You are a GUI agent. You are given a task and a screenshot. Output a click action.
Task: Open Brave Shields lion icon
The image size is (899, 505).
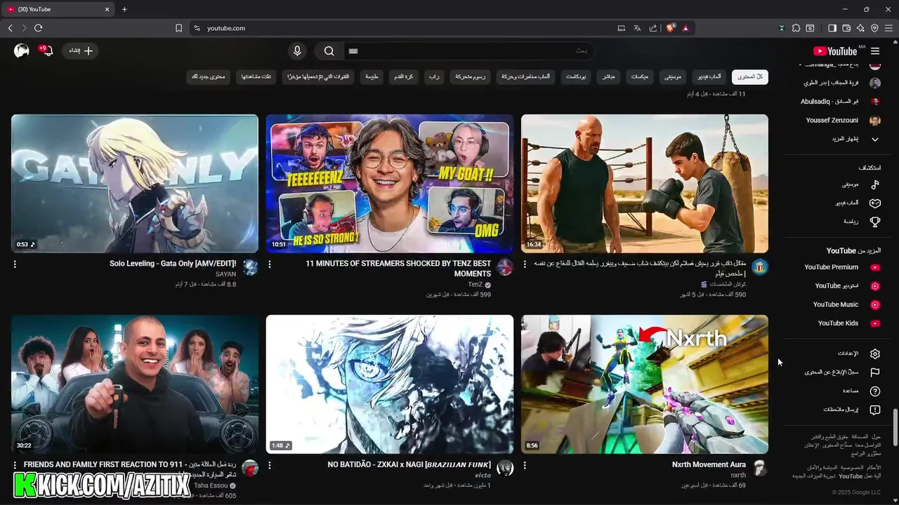tap(671, 28)
